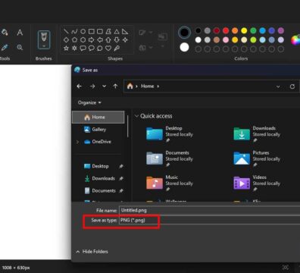Image resolution: width=300 pixels, height=273 pixels.
Task: Open the Edit colors rainbow wheel
Action: 295,40
